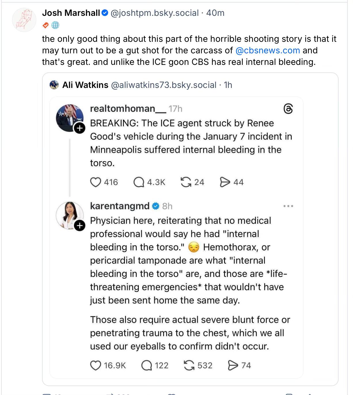Image resolution: width=353 pixels, height=395 pixels.
Task: Like karentangmd's post with 16.9K likes
Action: (x=96, y=366)
